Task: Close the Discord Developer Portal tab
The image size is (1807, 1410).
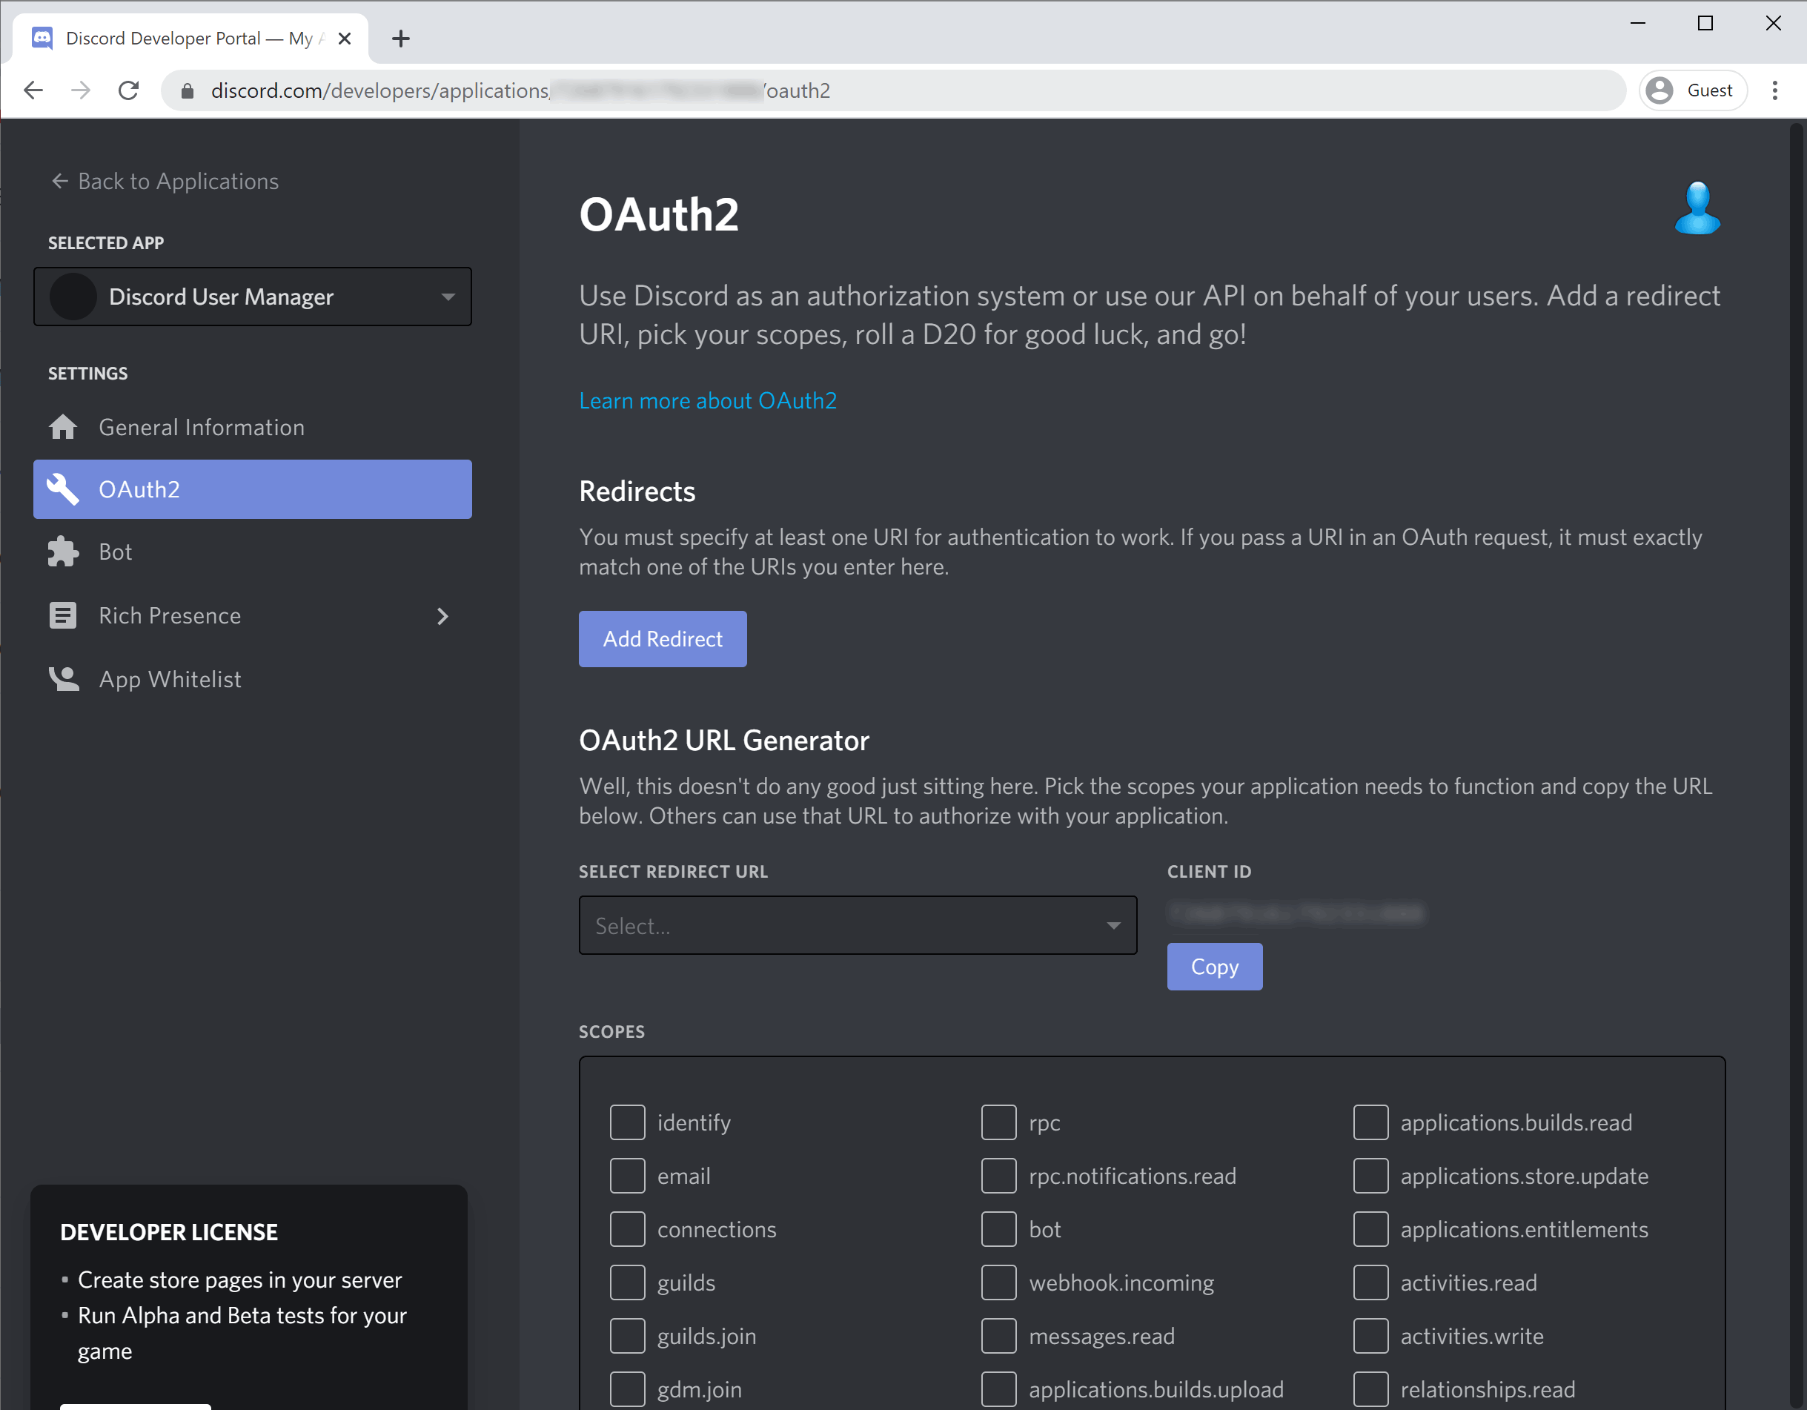Action: (x=345, y=39)
